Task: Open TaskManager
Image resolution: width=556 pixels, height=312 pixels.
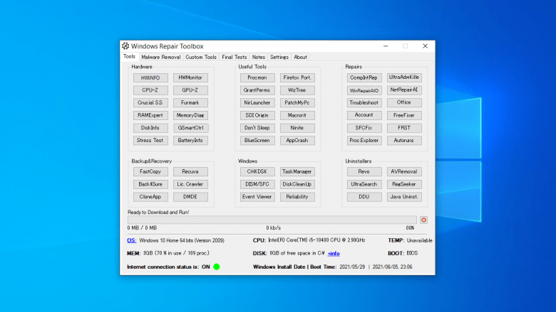Action: pos(297,172)
